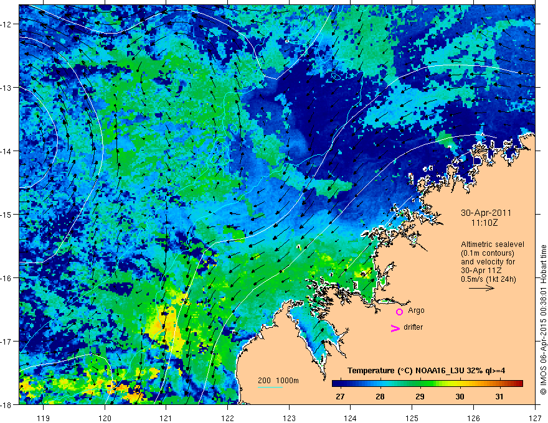Click the color bar label '28'
This screenshot has height=423, width=548.
(380, 396)
